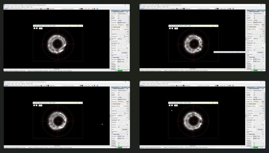Click the red-text button in top-left collimation window
The height and width of the screenshot is (153, 269).
tap(41, 28)
